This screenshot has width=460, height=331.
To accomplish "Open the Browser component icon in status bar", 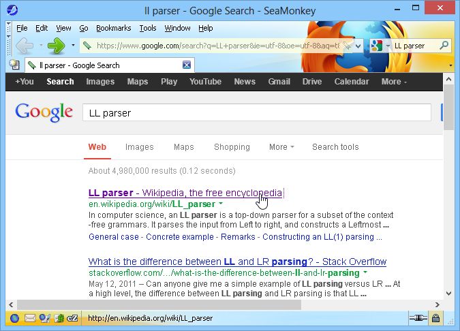I will tap(15, 318).
